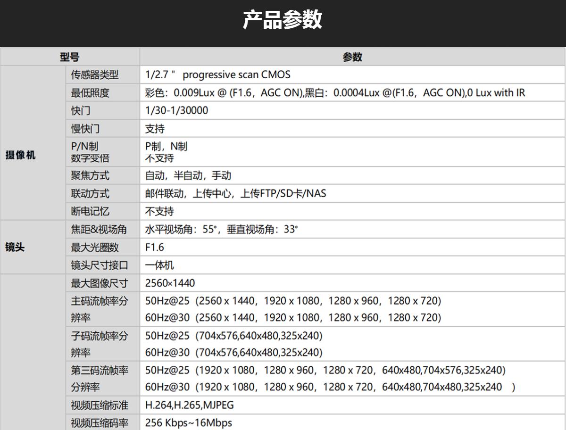
Task: Click the P制，N制 value
Action: pos(166,146)
